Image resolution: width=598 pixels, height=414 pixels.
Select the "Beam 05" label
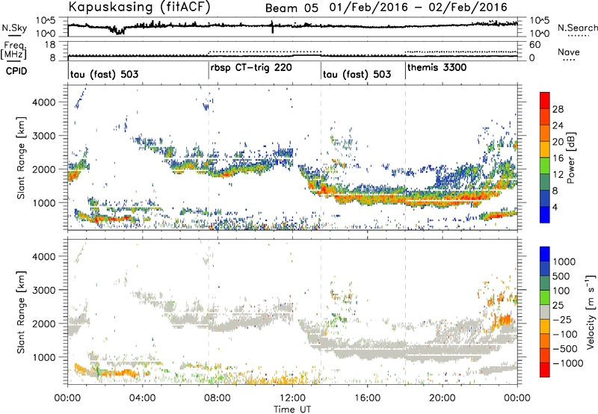(292, 8)
